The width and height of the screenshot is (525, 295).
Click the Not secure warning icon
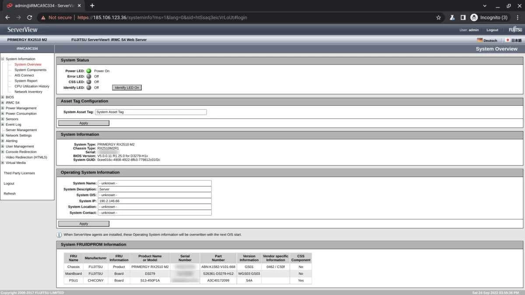[43, 17]
